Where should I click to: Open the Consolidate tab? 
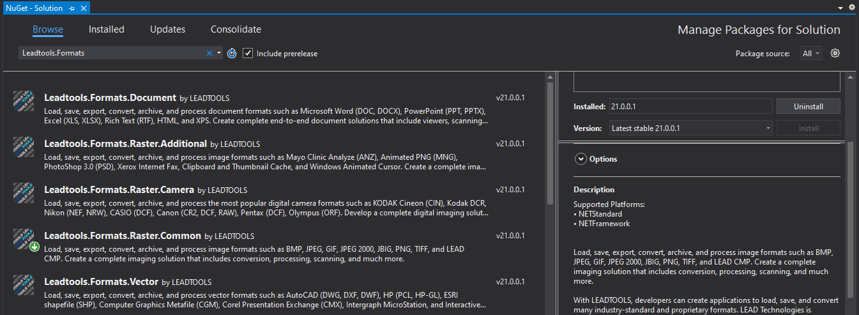[x=236, y=29]
